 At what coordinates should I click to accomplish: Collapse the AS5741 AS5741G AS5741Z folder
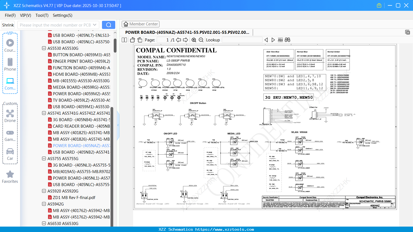pos(44,113)
